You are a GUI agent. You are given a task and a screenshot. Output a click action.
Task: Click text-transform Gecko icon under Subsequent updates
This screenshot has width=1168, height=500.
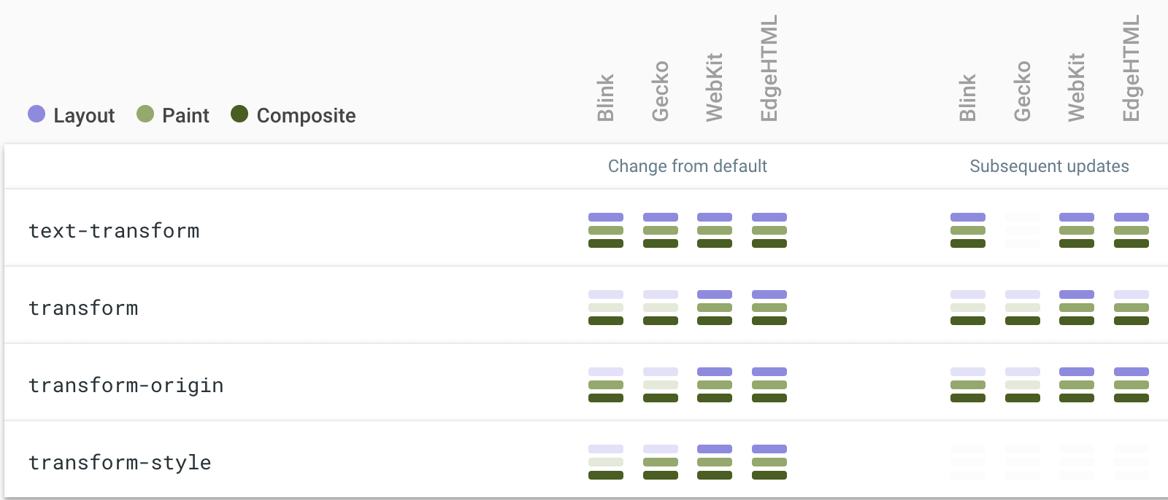pyautogui.click(x=1023, y=230)
